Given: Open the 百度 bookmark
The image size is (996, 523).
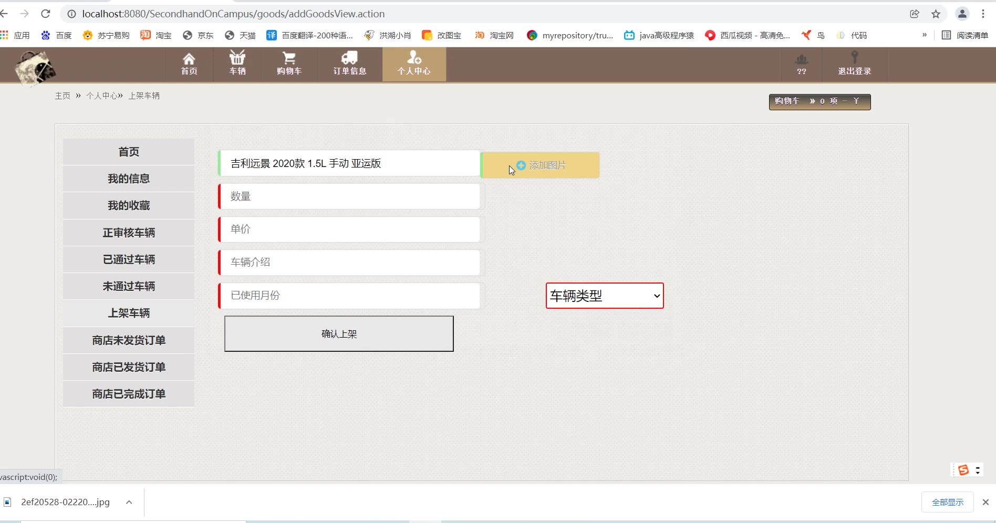Looking at the screenshot, I should pyautogui.click(x=56, y=35).
